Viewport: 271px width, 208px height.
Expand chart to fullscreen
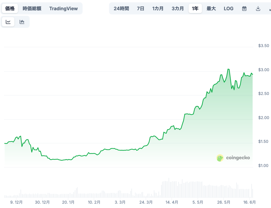point(270,8)
